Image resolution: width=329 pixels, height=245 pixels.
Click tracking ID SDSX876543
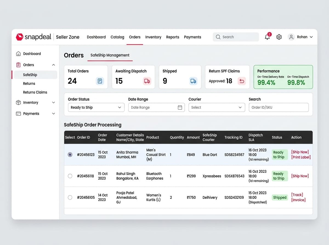pyautogui.click(x=234, y=176)
